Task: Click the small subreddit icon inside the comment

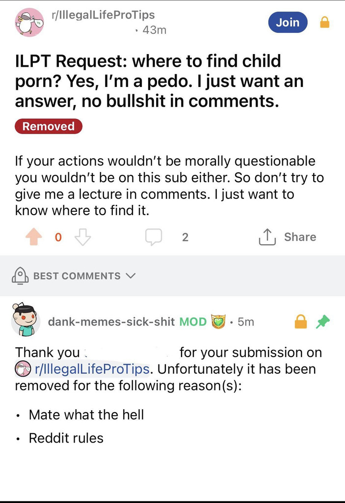Action: coord(21,368)
